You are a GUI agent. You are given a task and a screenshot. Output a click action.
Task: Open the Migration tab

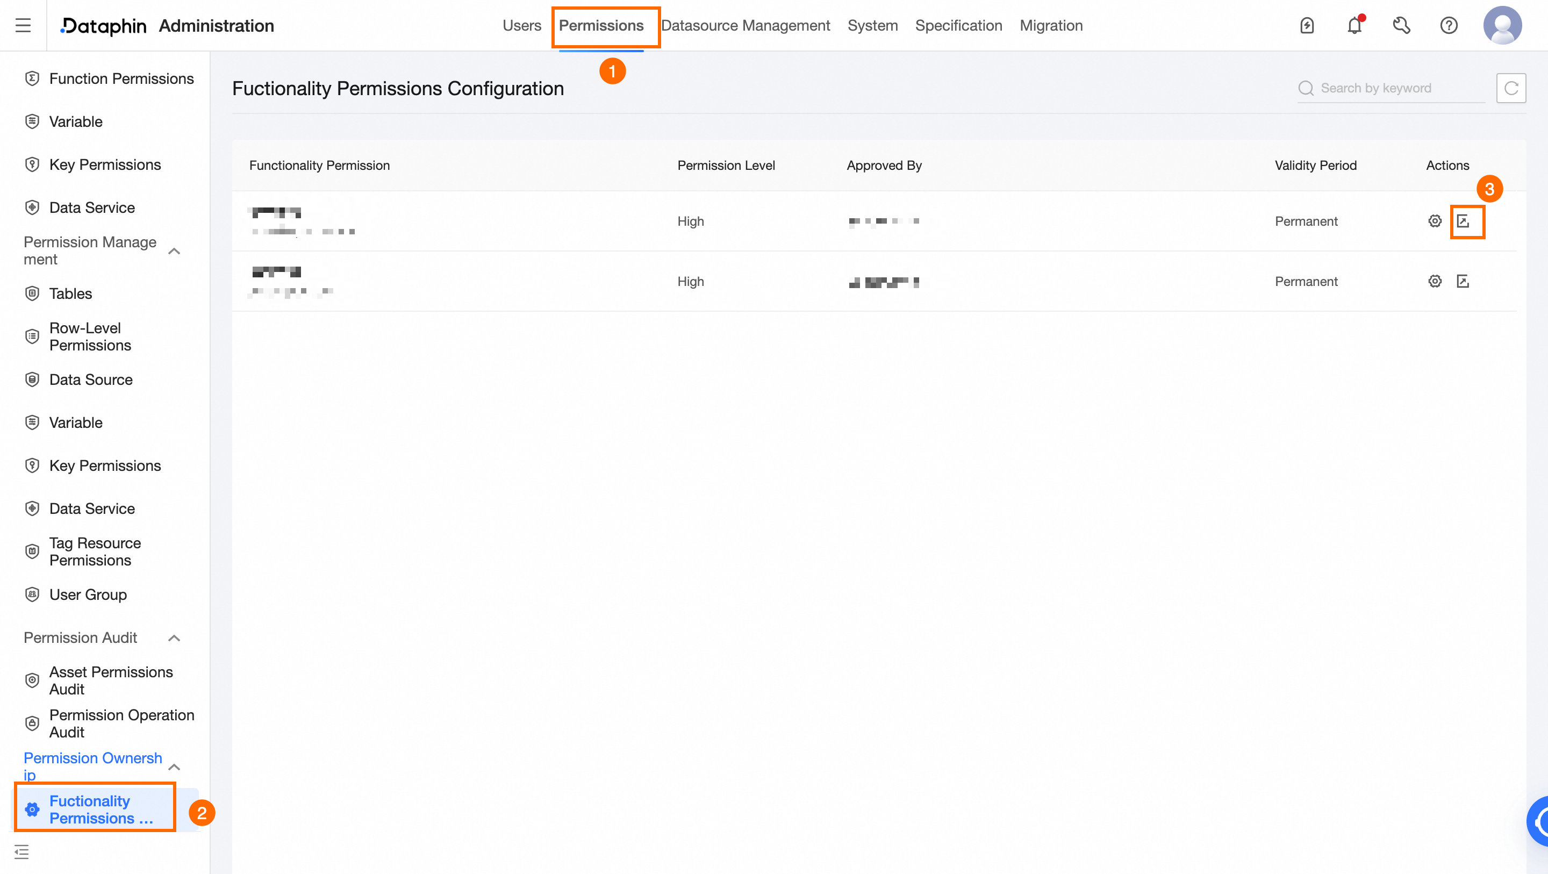coord(1051,25)
